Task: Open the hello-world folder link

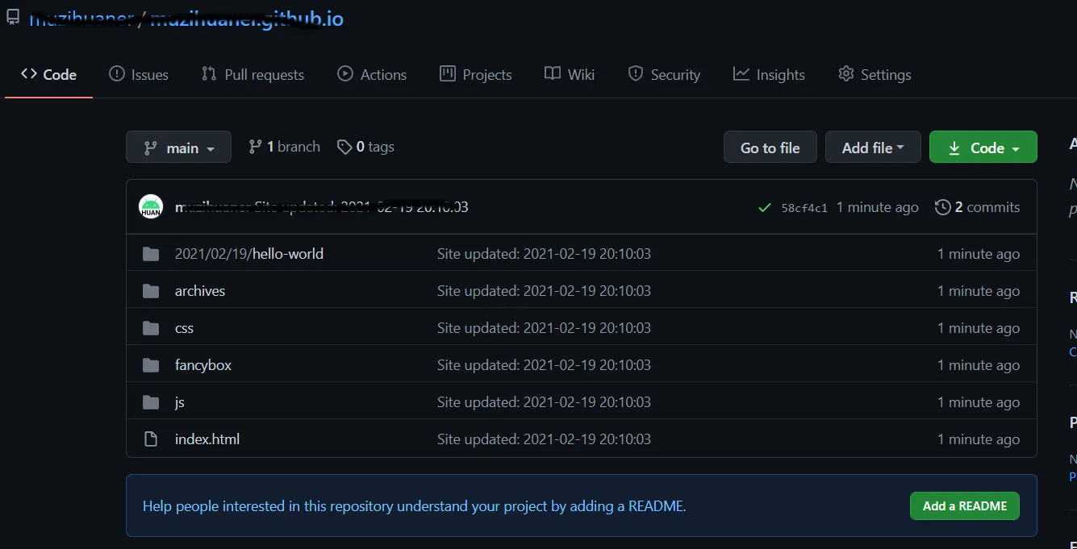Action: (288, 254)
